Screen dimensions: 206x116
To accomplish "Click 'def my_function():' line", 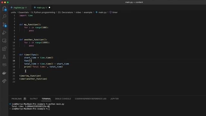I will tap(30, 24).
